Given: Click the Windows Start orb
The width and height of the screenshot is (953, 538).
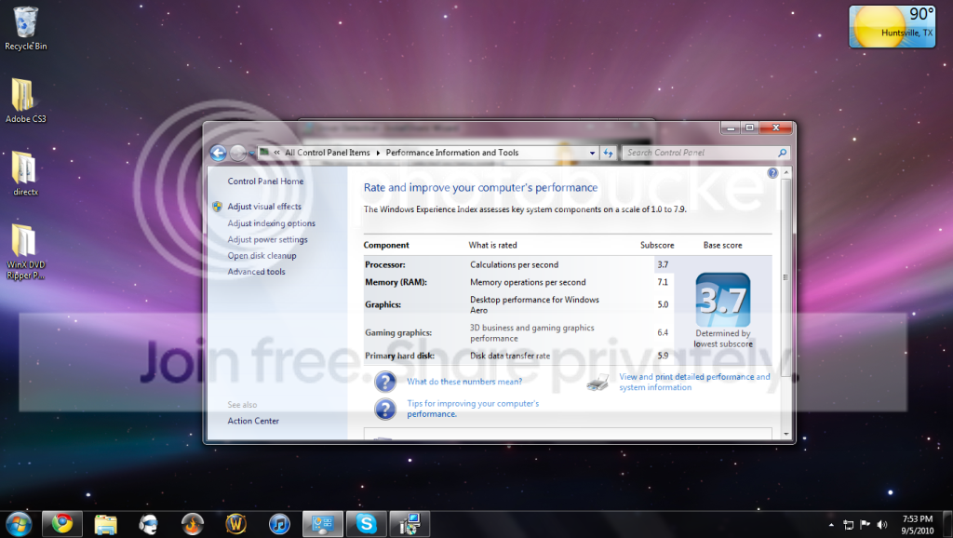Looking at the screenshot, I should 19,524.
